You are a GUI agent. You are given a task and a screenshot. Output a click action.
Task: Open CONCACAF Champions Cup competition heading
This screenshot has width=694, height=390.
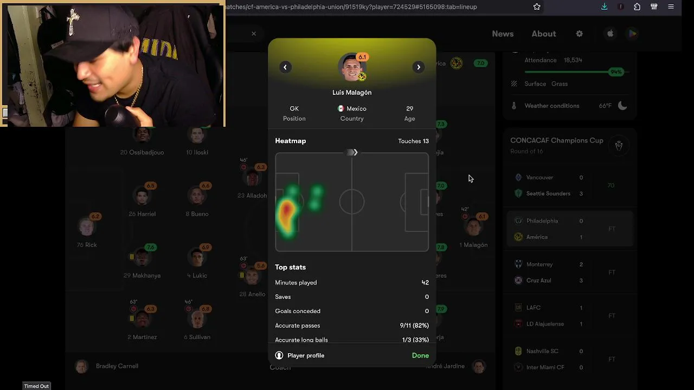[x=557, y=140]
